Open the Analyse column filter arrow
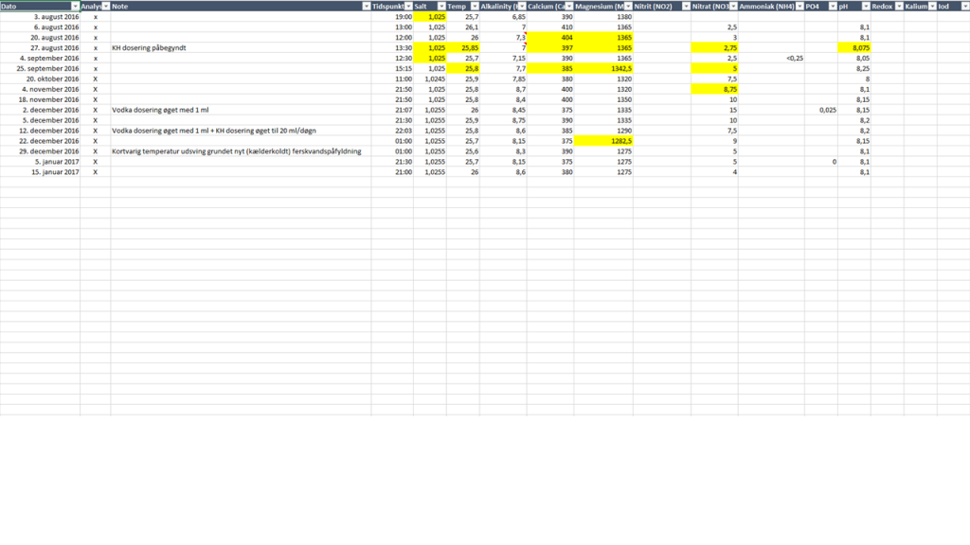 pyautogui.click(x=105, y=7)
